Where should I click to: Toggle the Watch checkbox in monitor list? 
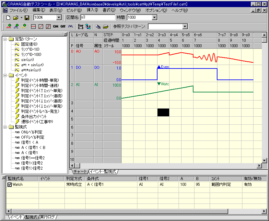10,184
